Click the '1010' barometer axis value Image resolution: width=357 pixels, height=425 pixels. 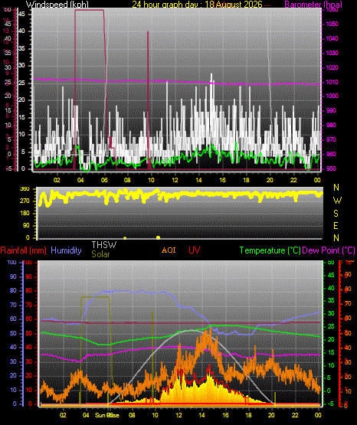[x=332, y=82]
